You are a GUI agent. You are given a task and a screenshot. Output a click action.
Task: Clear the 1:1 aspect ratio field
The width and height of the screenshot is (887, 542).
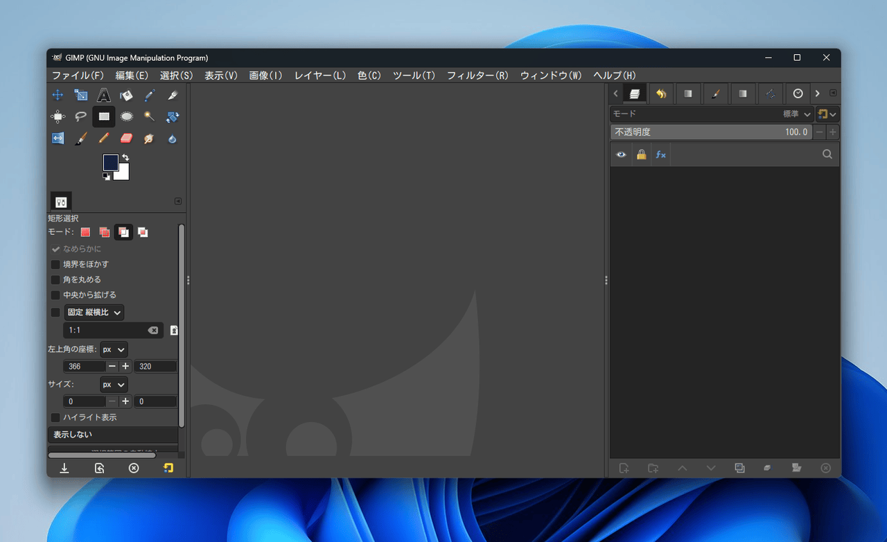tap(153, 331)
